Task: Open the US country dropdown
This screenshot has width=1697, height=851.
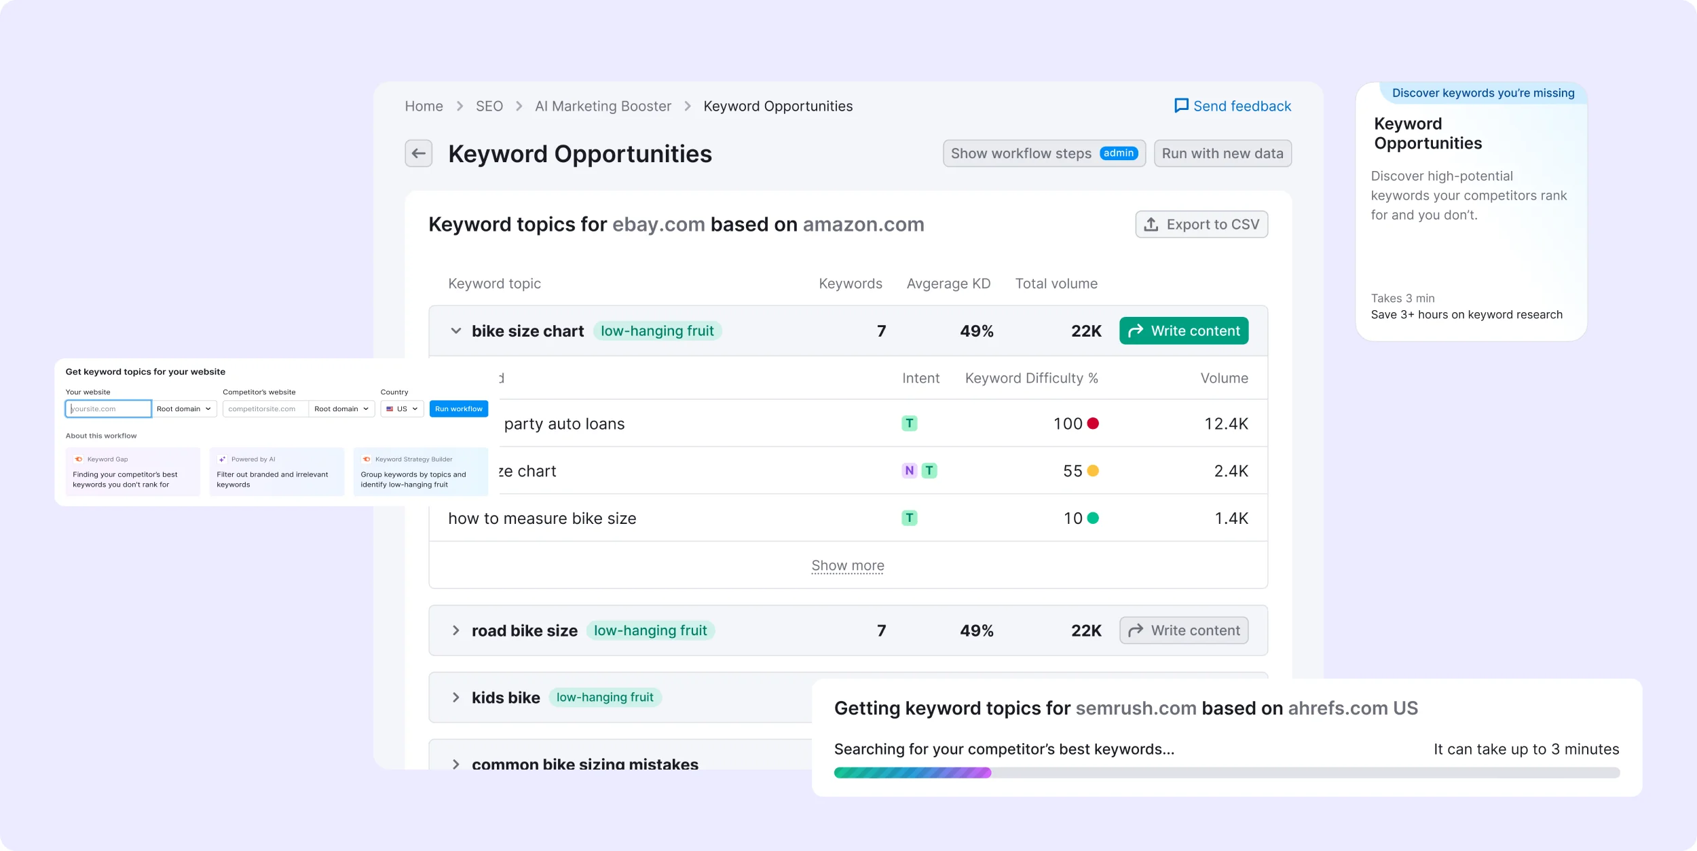Action: click(x=403, y=409)
